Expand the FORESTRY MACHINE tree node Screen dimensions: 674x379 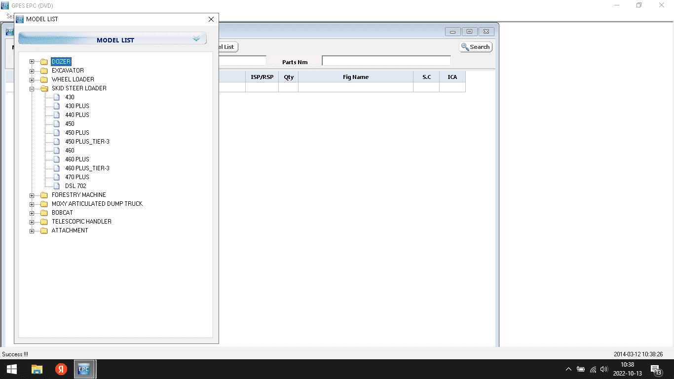click(x=32, y=195)
